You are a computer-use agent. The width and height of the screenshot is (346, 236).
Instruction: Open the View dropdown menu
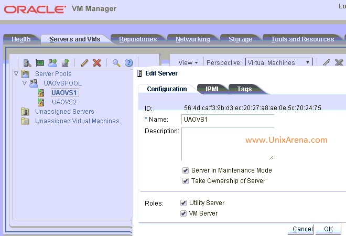point(188,63)
